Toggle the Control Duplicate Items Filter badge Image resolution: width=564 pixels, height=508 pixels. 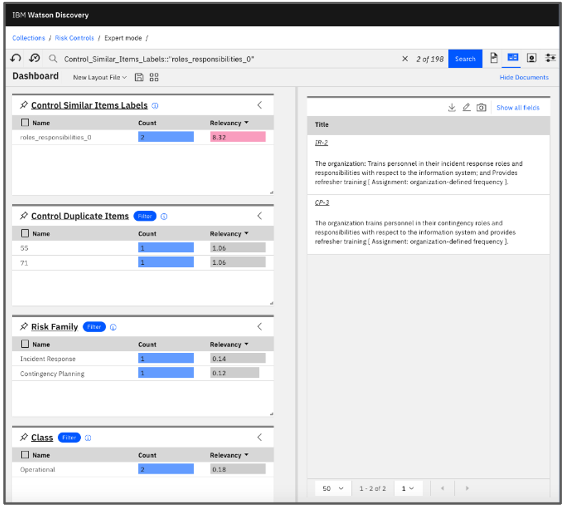click(145, 216)
